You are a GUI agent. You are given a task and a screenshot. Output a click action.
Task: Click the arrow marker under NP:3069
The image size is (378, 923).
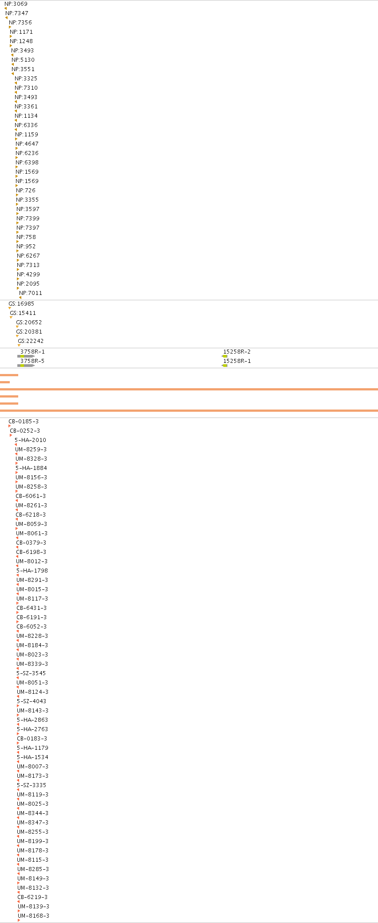click(x=5, y=8)
